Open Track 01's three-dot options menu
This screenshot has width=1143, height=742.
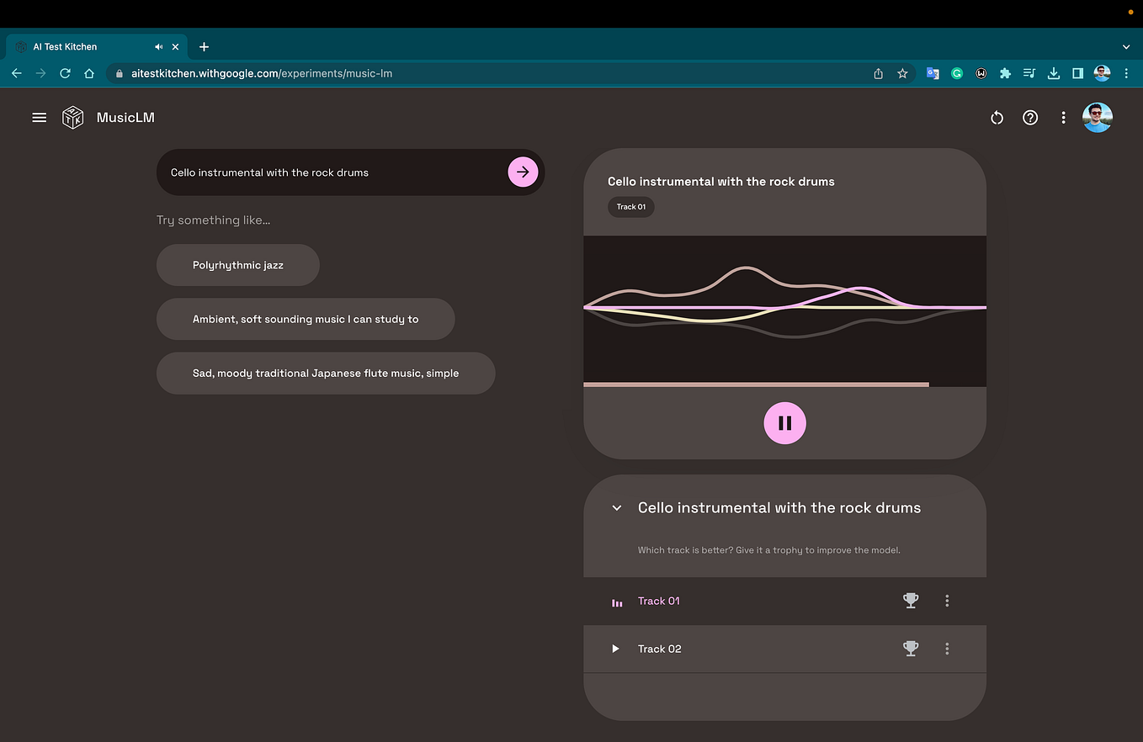point(947,601)
